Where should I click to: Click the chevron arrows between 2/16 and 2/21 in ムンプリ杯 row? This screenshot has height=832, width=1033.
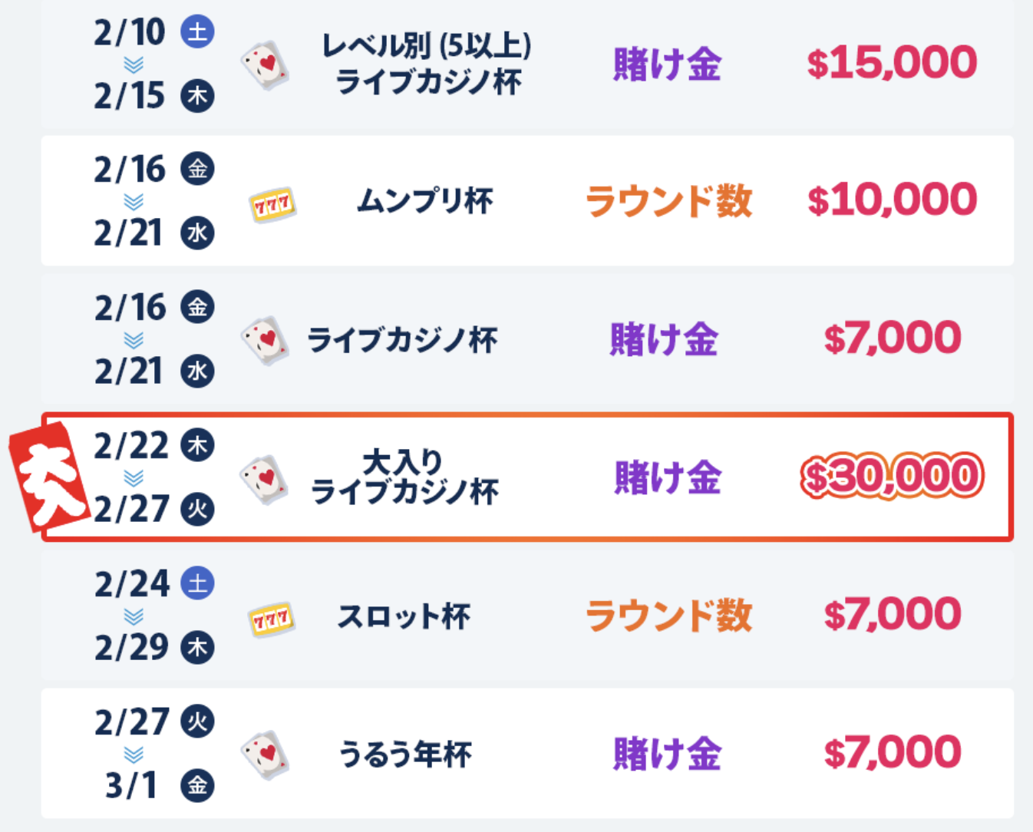[x=134, y=201]
